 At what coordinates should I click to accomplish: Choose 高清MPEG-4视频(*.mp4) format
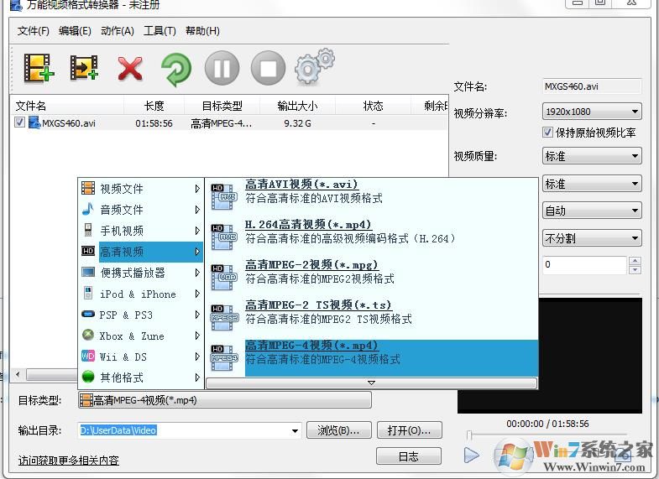(x=311, y=346)
